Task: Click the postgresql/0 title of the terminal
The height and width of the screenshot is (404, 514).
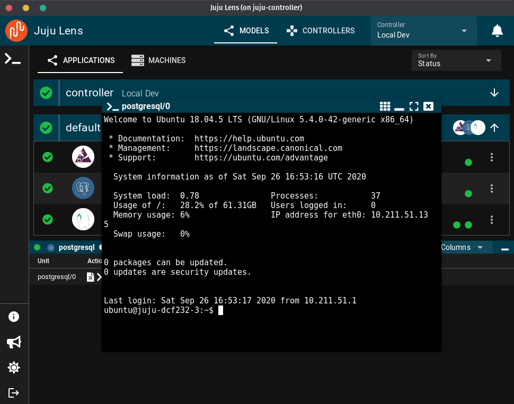Action: (146, 106)
